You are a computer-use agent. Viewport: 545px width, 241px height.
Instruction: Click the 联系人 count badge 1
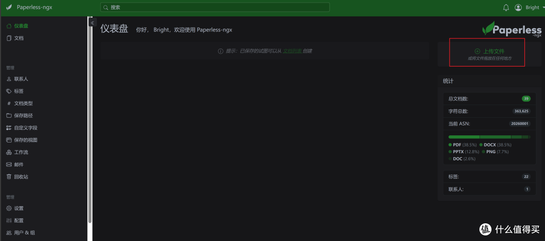click(x=527, y=189)
